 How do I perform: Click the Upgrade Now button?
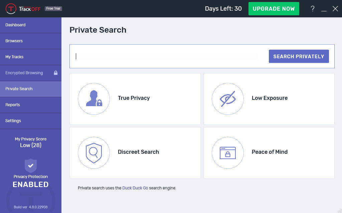point(274,9)
